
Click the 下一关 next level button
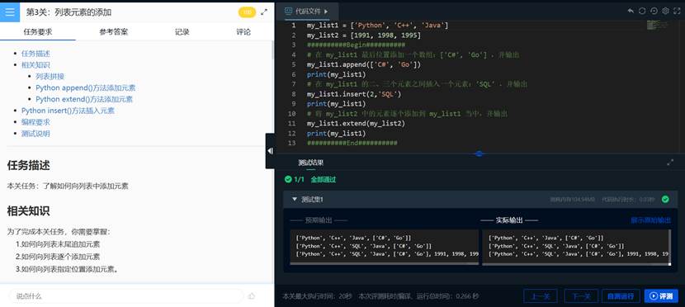pos(581,295)
